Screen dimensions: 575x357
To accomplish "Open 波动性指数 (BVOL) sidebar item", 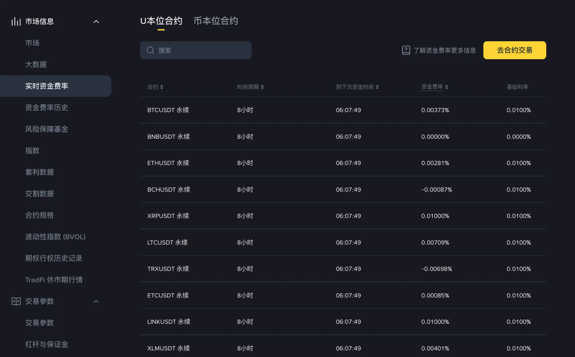I will point(55,237).
